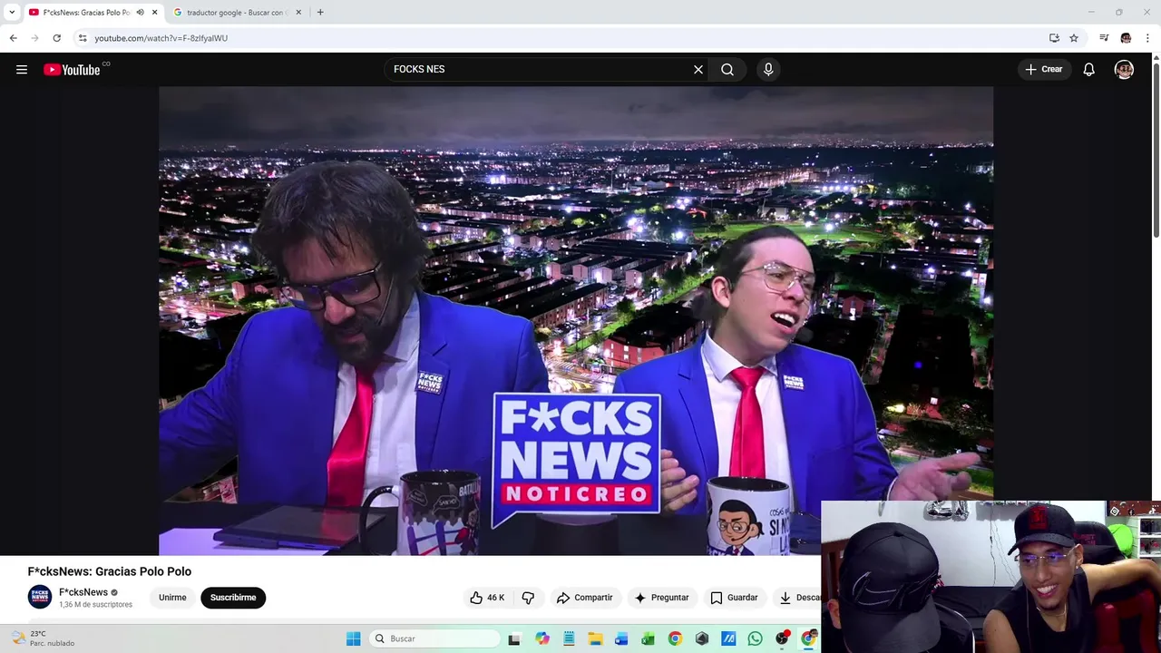Open Chrome three-dot menu

[1147, 38]
